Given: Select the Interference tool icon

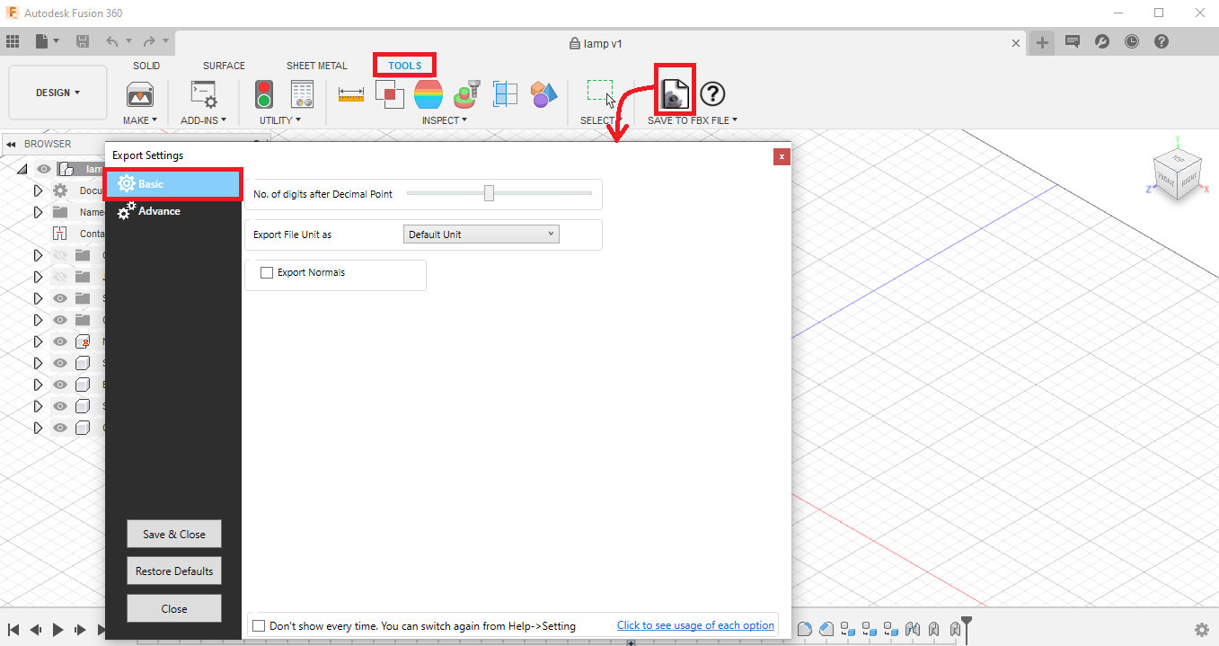Looking at the screenshot, I should tap(389, 94).
